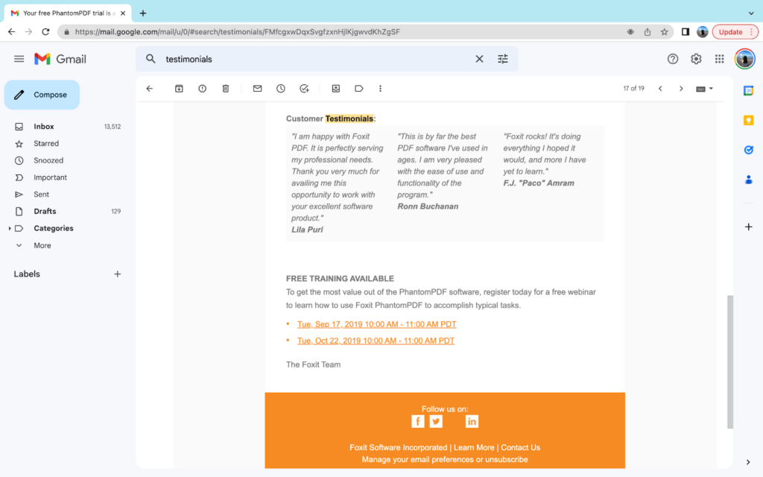The height and width of the screenshot is (477, 763).
Task: Archive this email
Action: pyautogui.click(x=179, y=89)
